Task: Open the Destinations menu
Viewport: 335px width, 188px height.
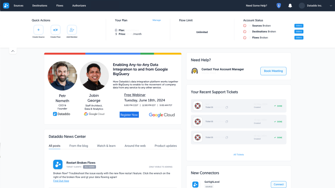Action: coord(40,6)
